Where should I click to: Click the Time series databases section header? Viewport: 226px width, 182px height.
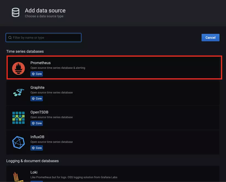point(25,51)
